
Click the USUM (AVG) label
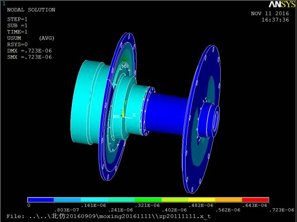31,38
